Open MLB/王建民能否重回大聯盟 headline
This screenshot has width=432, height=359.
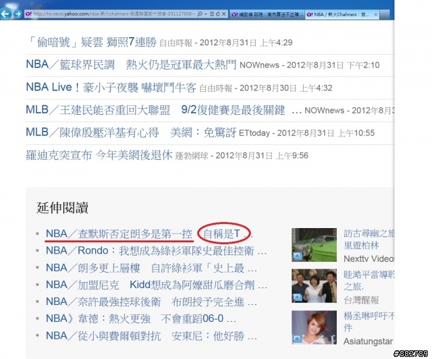point(164,110)
